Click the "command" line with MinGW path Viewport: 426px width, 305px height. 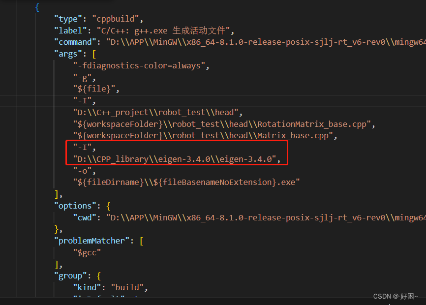coord(240,42)
